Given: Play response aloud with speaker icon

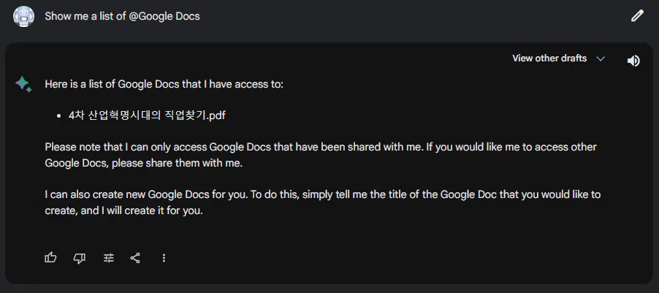Looking at the screenshot, I should [633, 61].
